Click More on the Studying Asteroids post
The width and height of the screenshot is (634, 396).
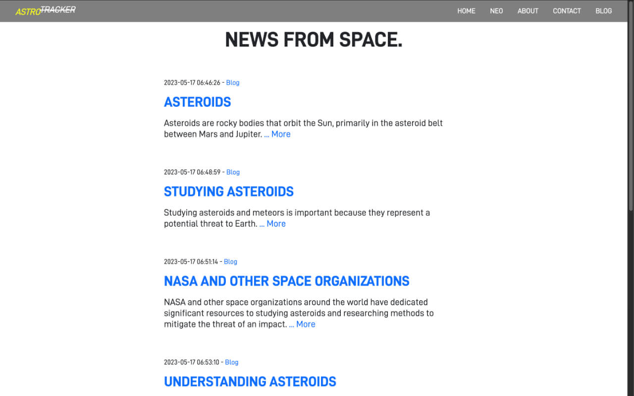coord(275,224)
